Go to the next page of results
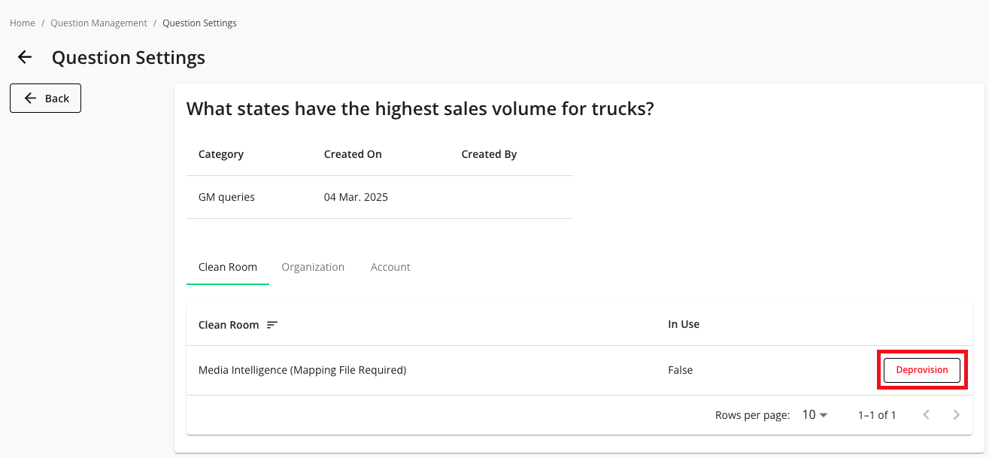Image resolution: width=989 pixels, height=458 pixels. [x=957, y=414]
